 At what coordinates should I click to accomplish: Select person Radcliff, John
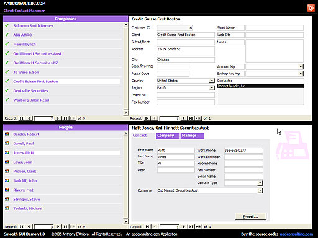[25, 180]
